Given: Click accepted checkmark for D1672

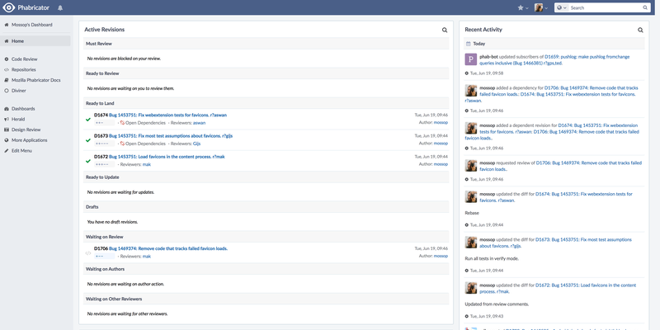Looking at the screenshot, I should pyautogui.click(x=88, y=160).
